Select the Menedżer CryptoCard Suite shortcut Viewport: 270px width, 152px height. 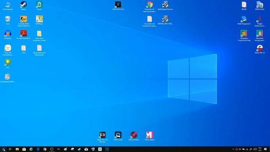[244, 35]
